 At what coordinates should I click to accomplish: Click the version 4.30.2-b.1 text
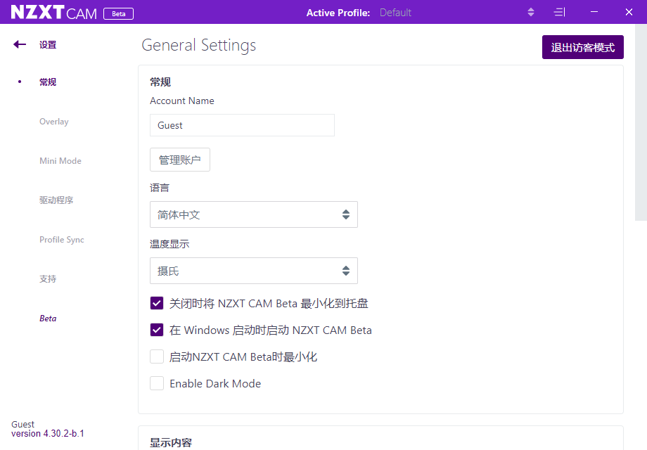click(x=48, y=434)
